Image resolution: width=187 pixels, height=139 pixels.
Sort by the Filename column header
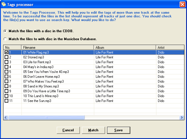pos(58,47)
